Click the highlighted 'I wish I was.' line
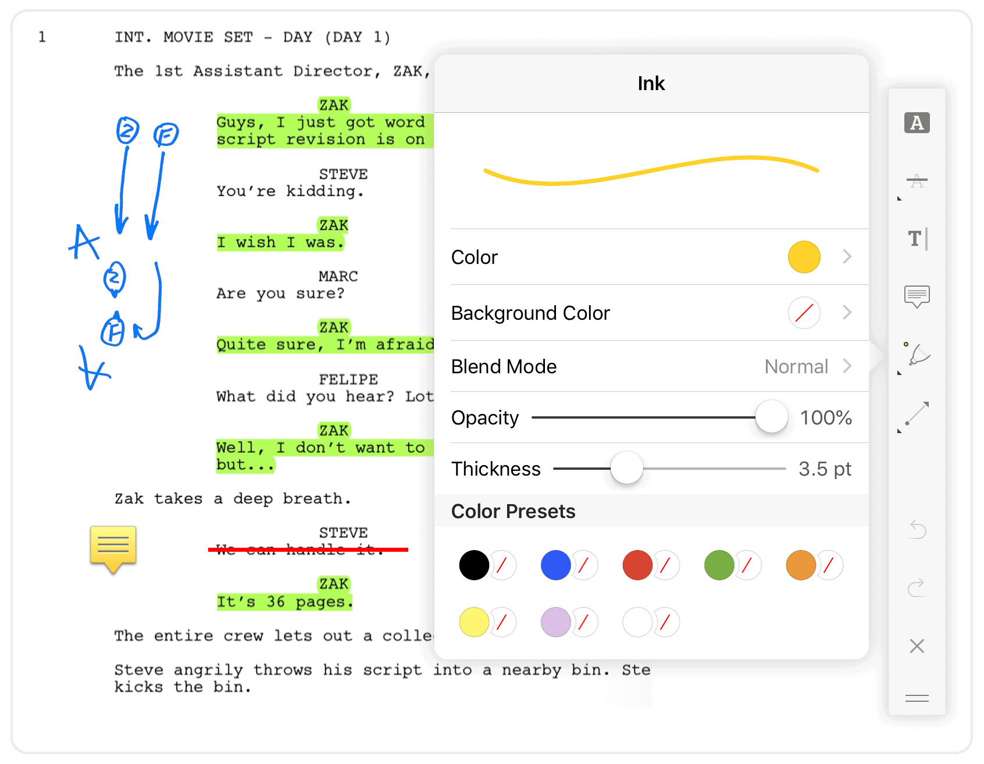984x764 pixels. pyautogui.click(x=281, y=242)
